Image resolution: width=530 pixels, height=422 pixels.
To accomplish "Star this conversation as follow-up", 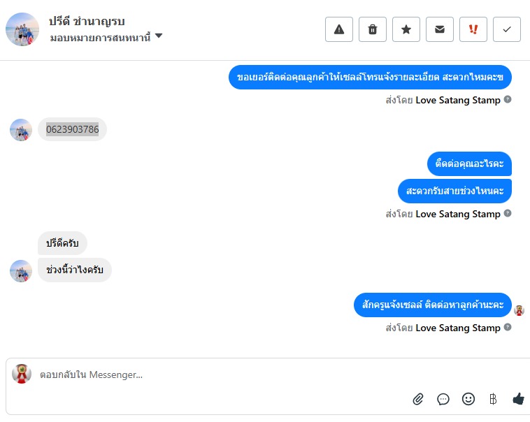I will 406,29.
